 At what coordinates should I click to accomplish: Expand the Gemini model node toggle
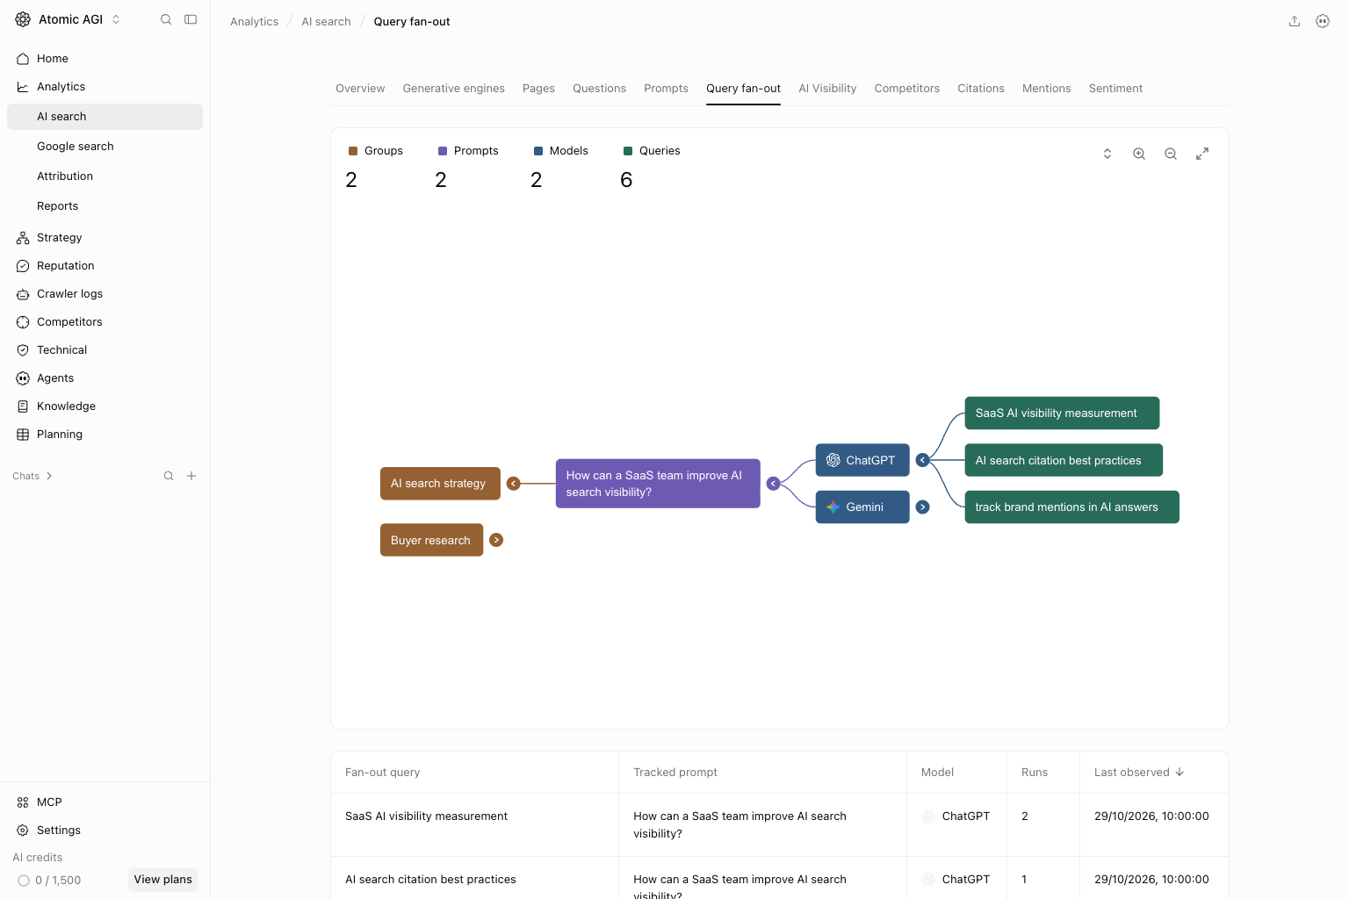click(x=923, y=507)
